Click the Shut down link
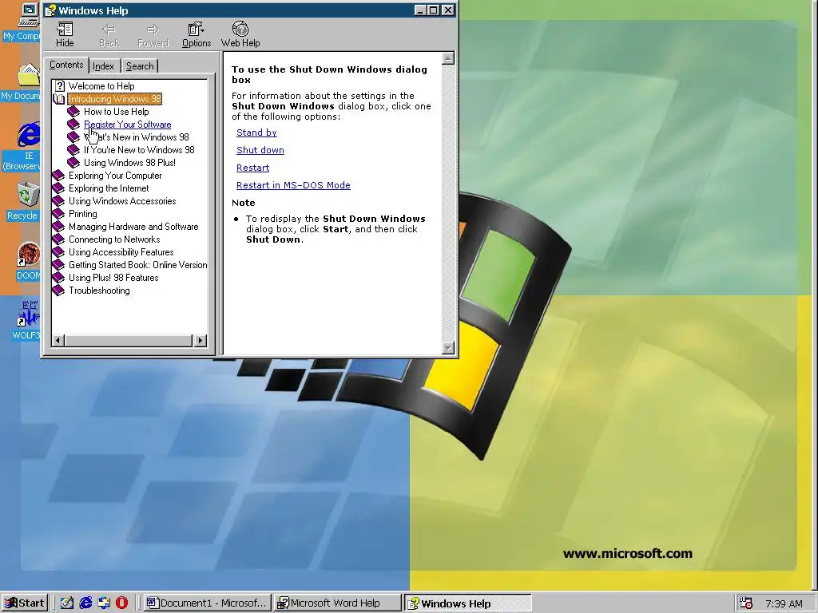Screen dimensions: 818x613 coord(260,150)
